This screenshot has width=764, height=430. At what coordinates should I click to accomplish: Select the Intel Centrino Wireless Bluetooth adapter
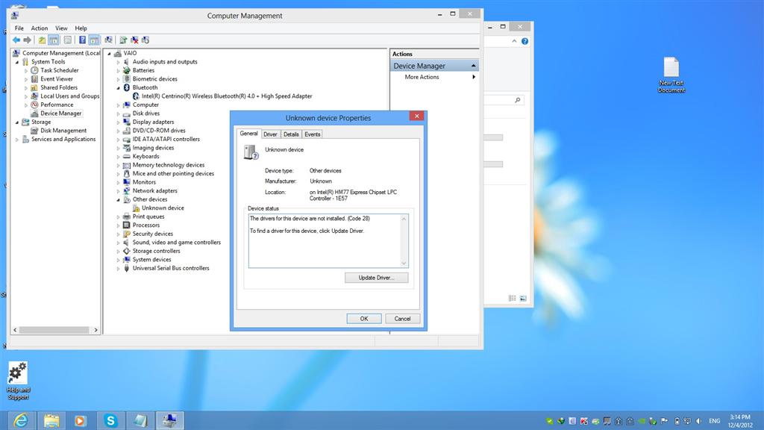click(x=227, y=96)
